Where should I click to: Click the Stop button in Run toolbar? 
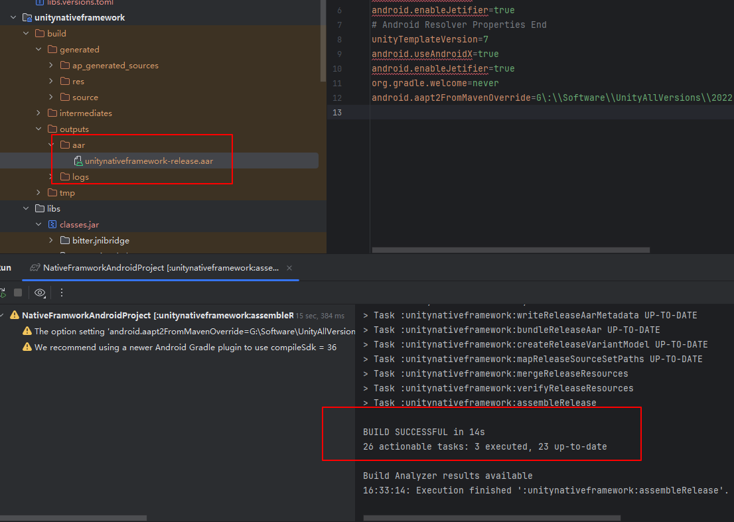point(18,293)
